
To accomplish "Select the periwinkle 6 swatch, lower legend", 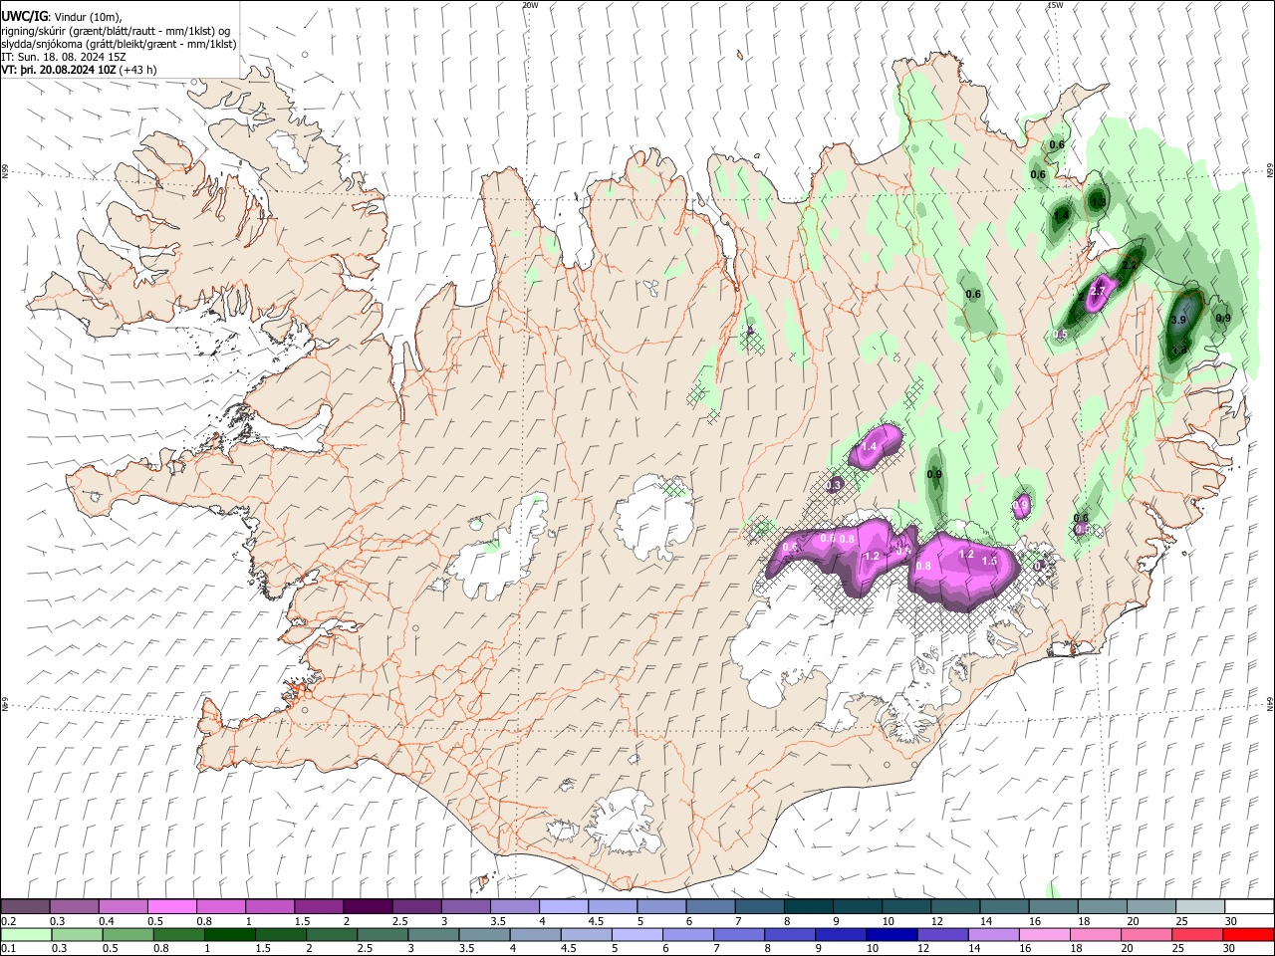I will (688, 935).
